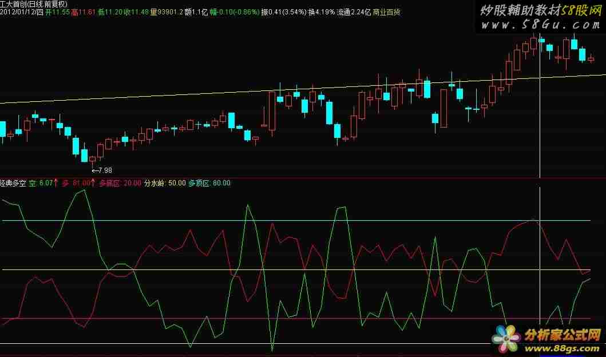The image size is (606, 357).
Task: Click the turnover amount 额1.1亿
Action: click(196, 12)
